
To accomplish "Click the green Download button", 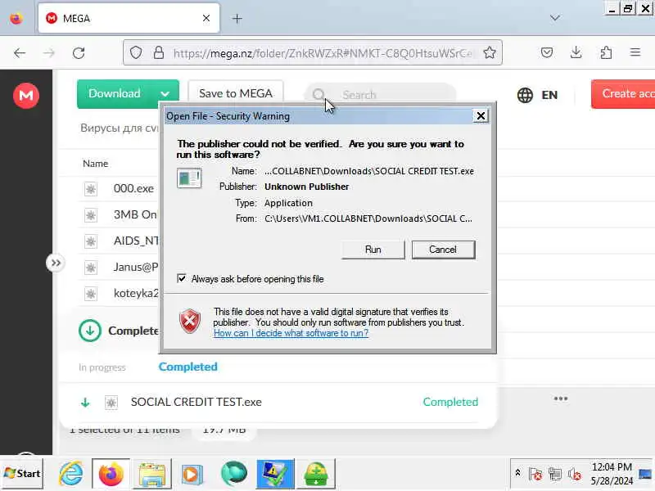I will click(115, 93).
